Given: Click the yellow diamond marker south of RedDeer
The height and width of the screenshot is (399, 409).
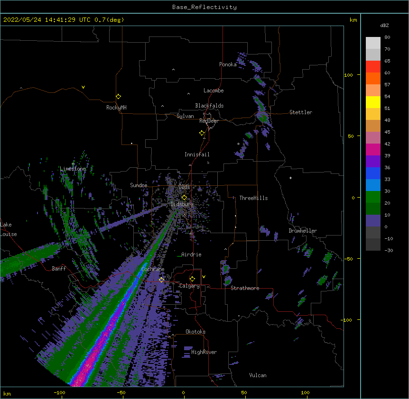Looking at the screenshot, I should click(x=202, y=133).
